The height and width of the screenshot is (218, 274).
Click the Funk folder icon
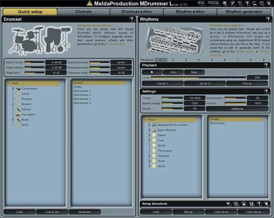pos(154,141)
